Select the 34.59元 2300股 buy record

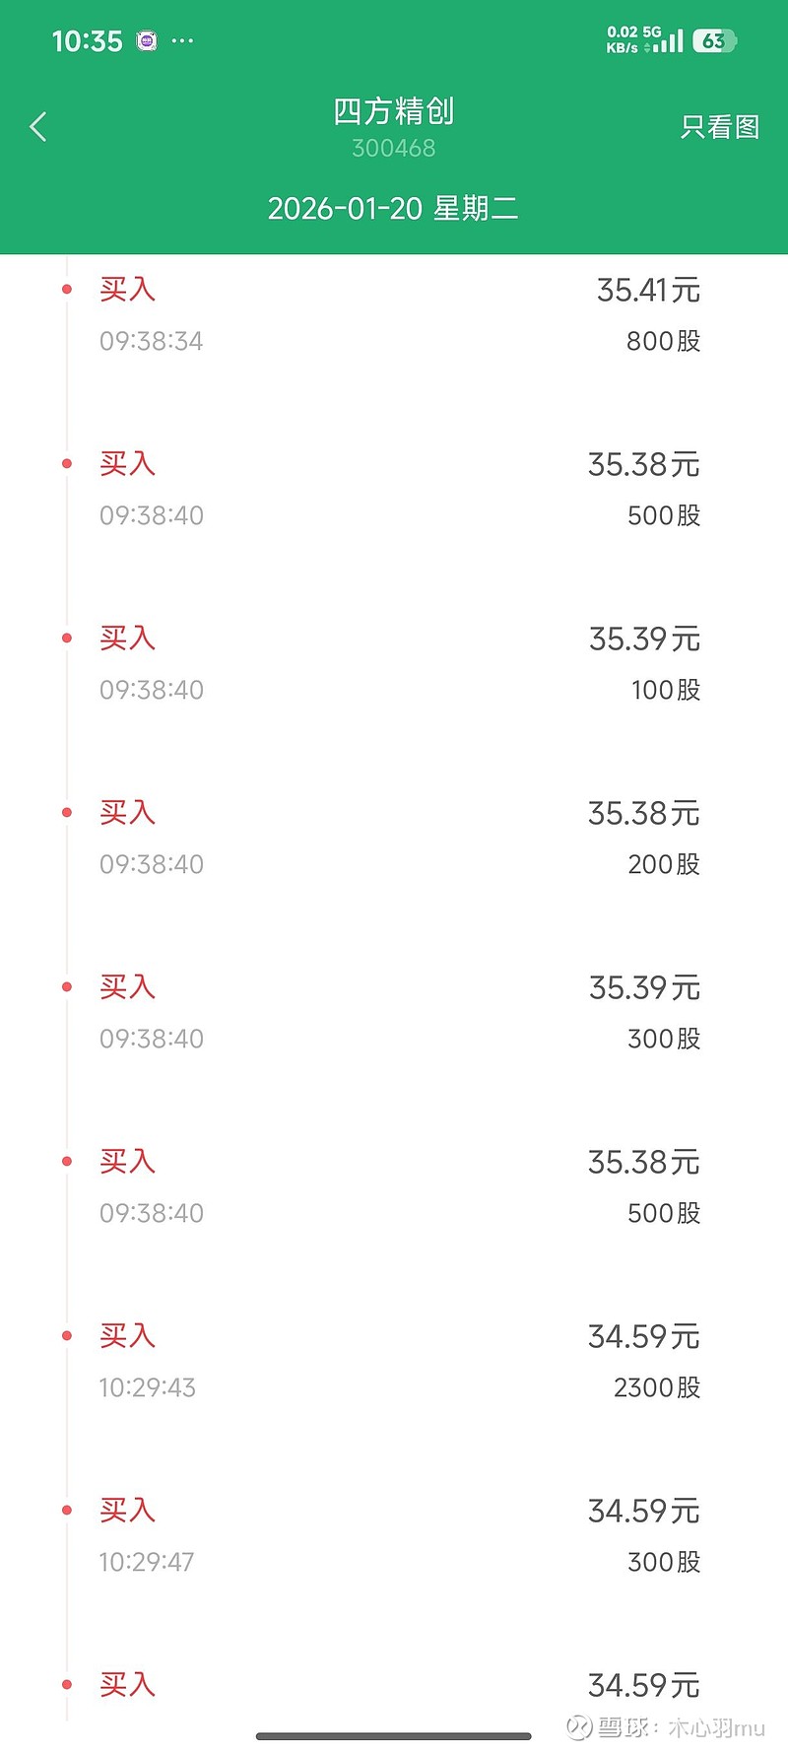click(x=394, y=1362)
